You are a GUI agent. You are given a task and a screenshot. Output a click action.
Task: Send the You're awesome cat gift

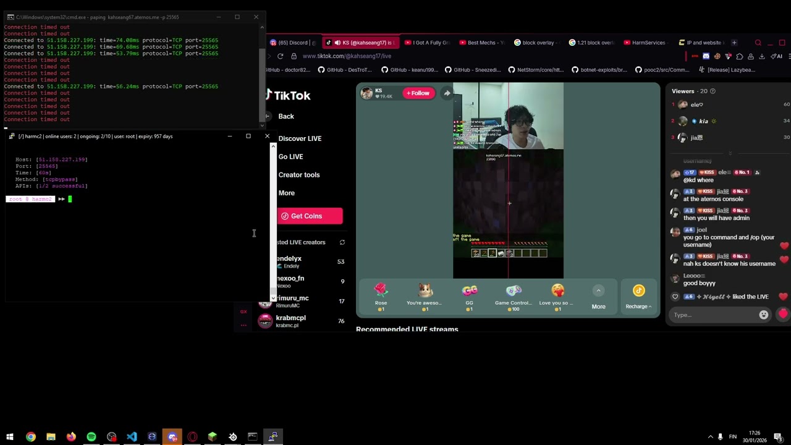[425, 297]
